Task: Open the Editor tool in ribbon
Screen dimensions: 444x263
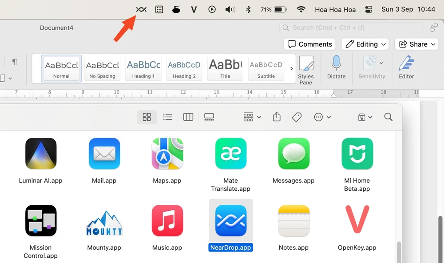Action: coord(406,68)
